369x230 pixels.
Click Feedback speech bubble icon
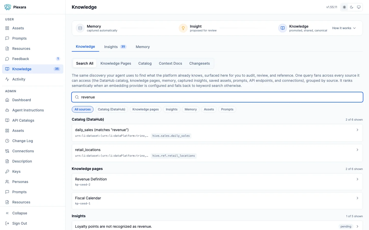point(7,59)
